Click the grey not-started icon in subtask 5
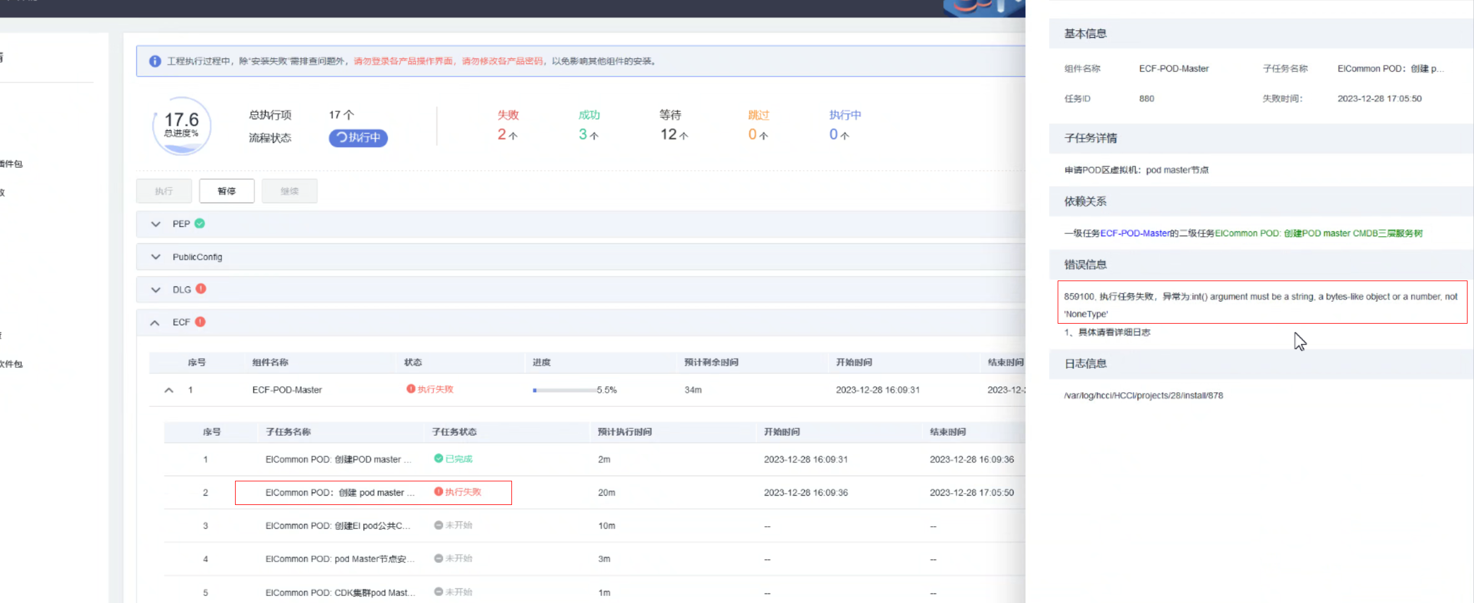Image resolution: width=1474 pixels, height=603 pixels. tap(438, 592)
